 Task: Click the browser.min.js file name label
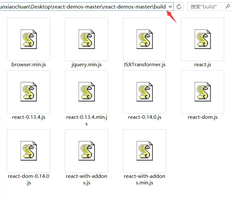(x=29, y=65)
